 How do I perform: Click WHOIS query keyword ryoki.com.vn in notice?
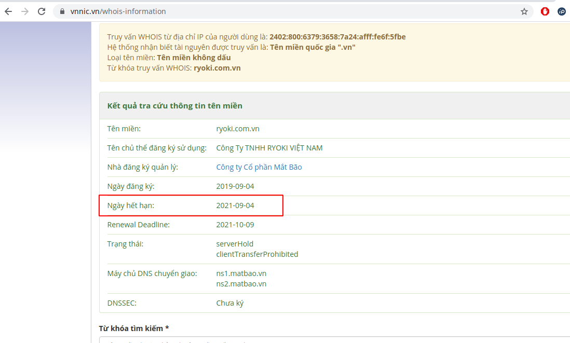point(217,68)
